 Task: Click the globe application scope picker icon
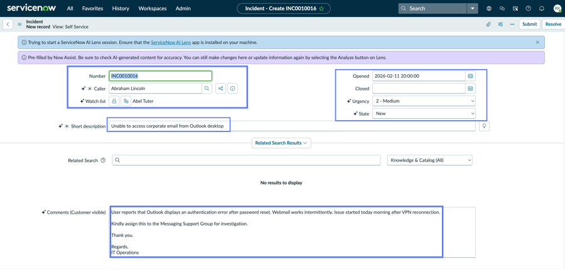[489, 8]
